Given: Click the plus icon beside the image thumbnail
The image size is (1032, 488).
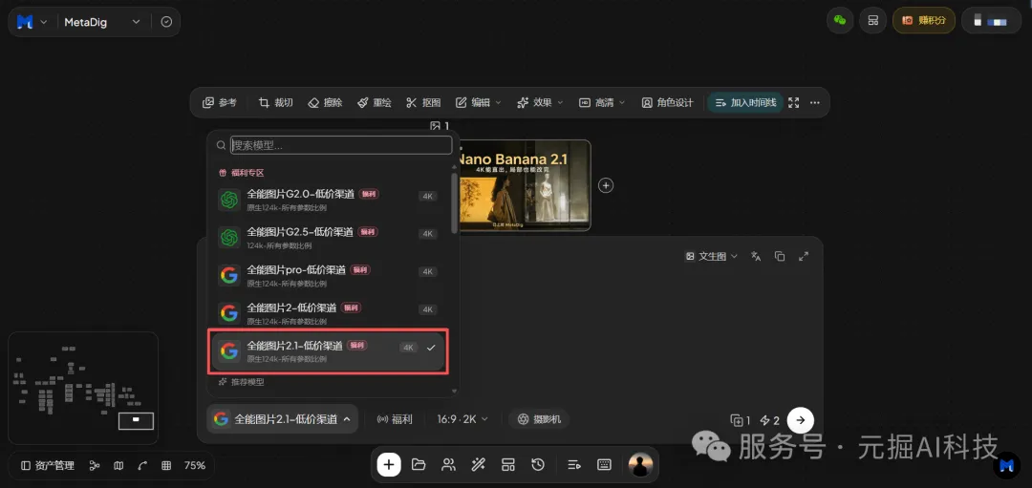Looking at the screenshot, I should [x=606, y=185].
